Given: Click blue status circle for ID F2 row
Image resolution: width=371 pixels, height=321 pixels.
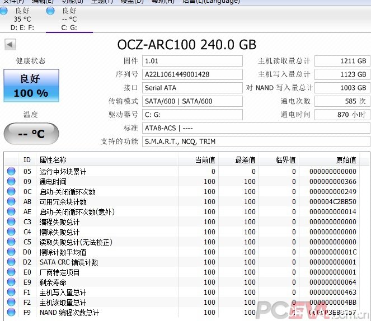Looking at the screenshot, I should point(11,302).
